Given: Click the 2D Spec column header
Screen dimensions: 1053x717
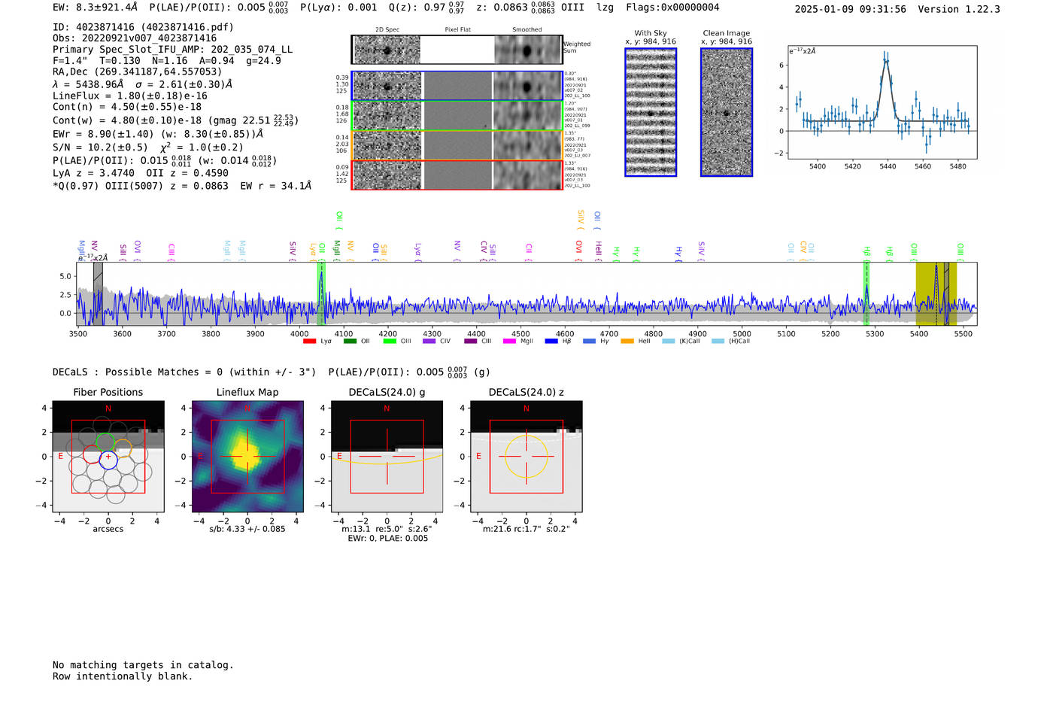Looking at the screenshot, I should click(x=387, y=30).
